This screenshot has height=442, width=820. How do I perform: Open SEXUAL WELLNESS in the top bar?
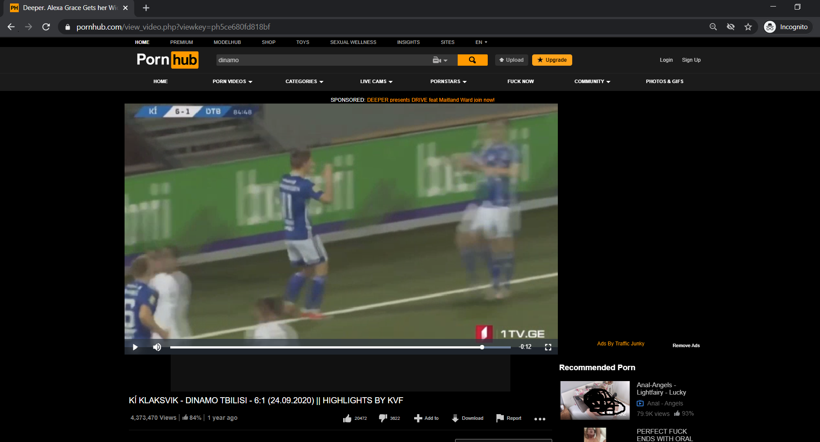(x=353, y=42)
